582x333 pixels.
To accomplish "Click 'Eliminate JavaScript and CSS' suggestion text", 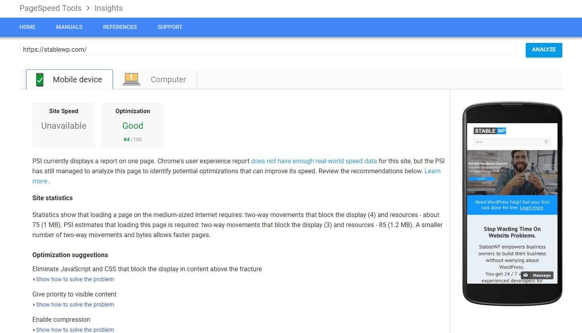I will click(x=147, y=269).
